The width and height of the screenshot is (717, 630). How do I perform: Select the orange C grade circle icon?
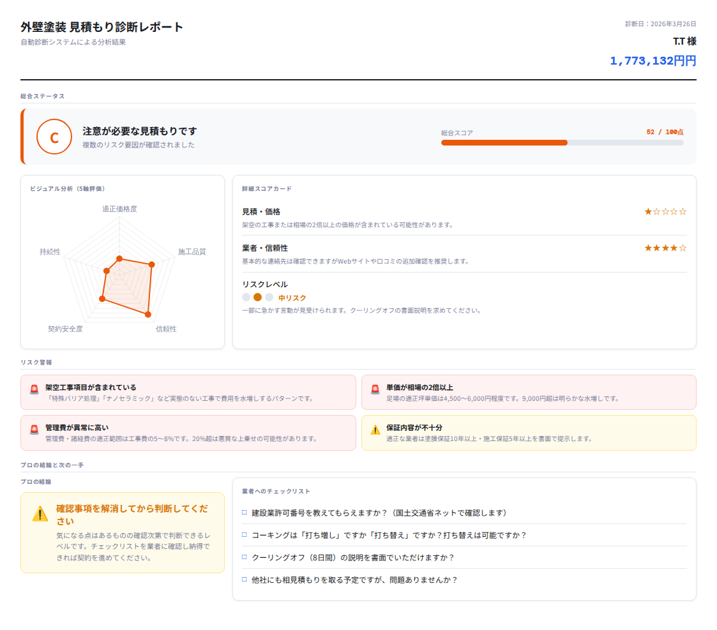(x=54, y=137)
